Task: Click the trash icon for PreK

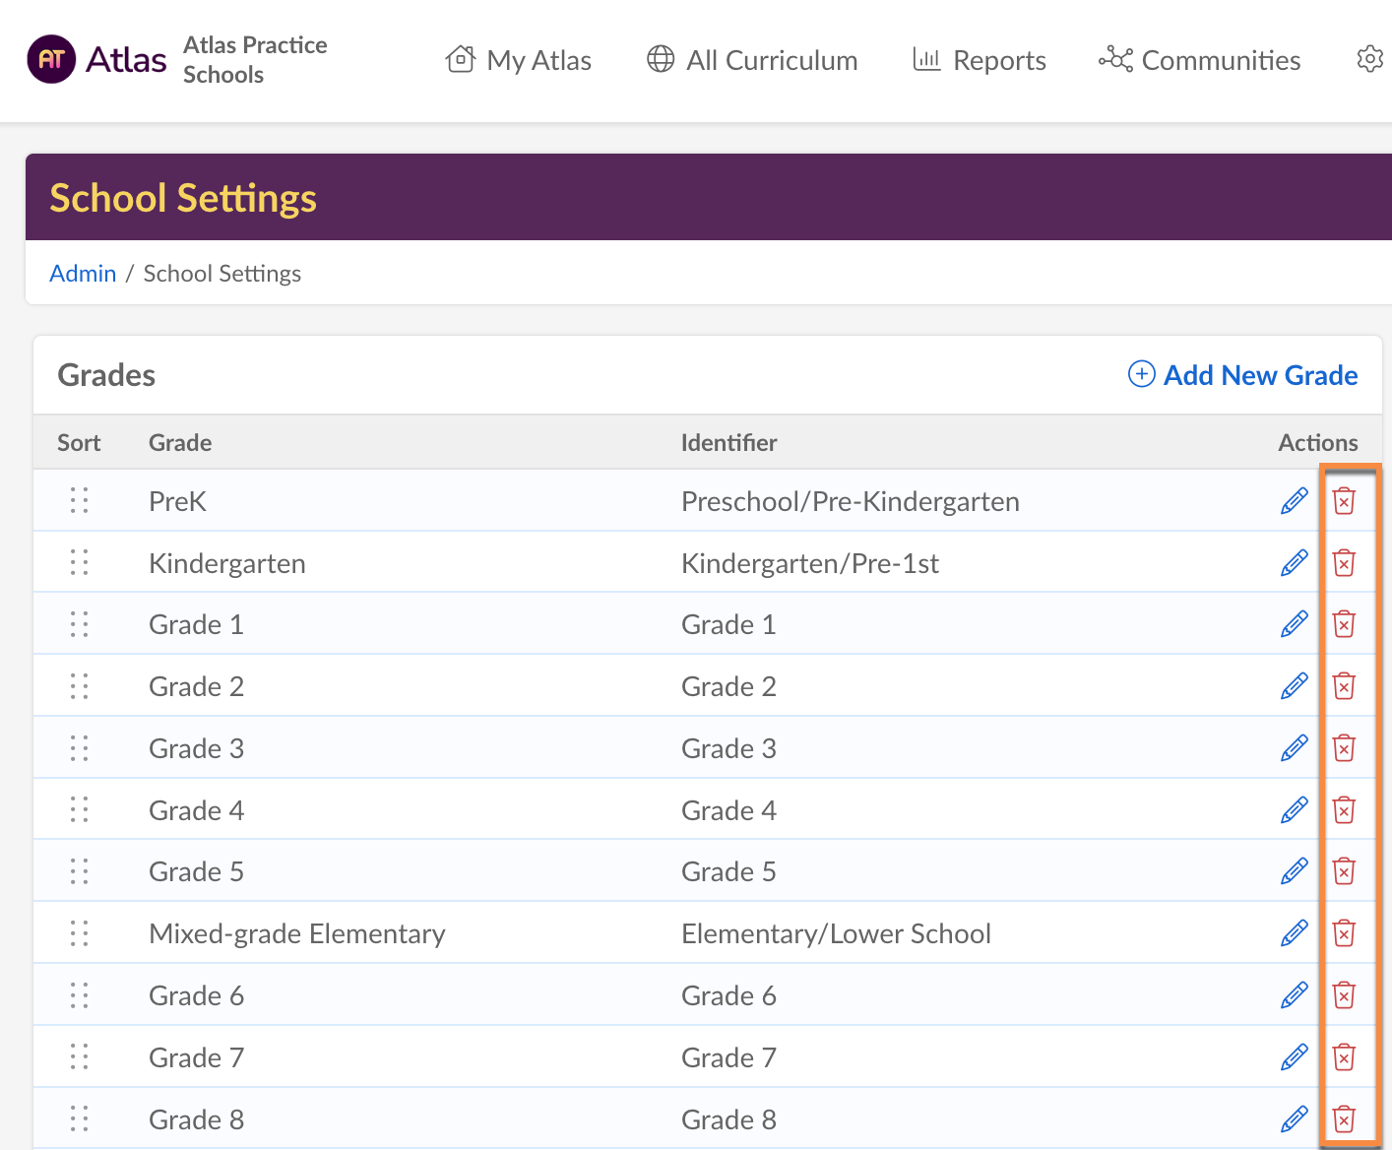Action: pyautogui.click(x=1344, y=501)
